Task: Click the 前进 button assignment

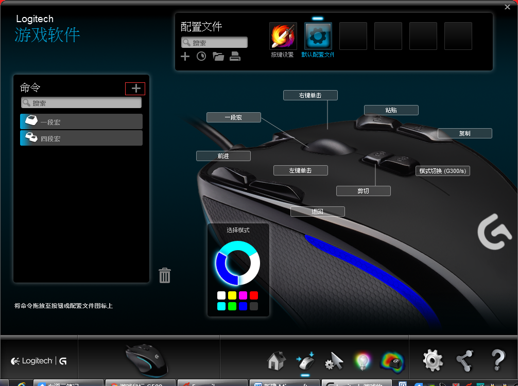Action: tap(223, 156)
